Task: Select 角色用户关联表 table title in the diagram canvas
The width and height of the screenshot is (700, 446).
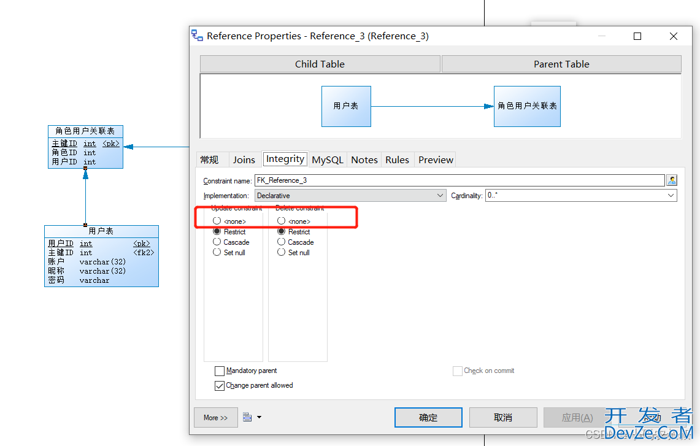Action: (x=85, y=131)
